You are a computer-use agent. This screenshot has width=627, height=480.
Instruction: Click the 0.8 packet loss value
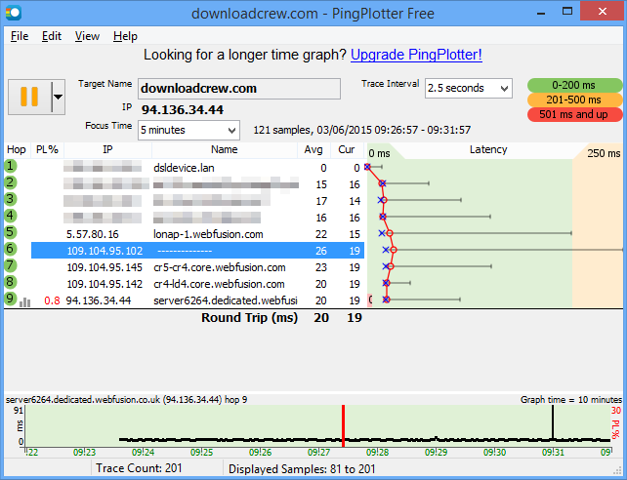coord(52,300)
